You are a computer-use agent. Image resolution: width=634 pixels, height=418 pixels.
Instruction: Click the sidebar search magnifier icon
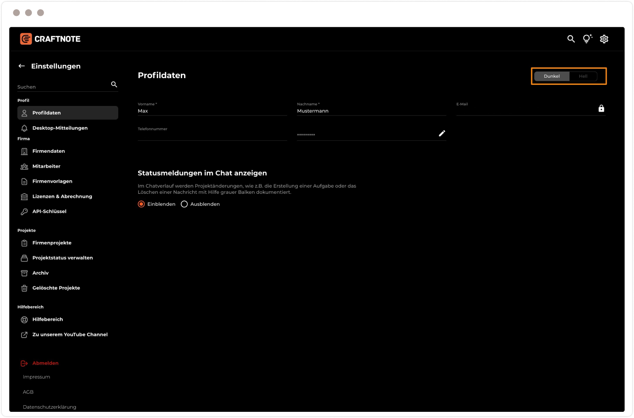pos(114,84)
